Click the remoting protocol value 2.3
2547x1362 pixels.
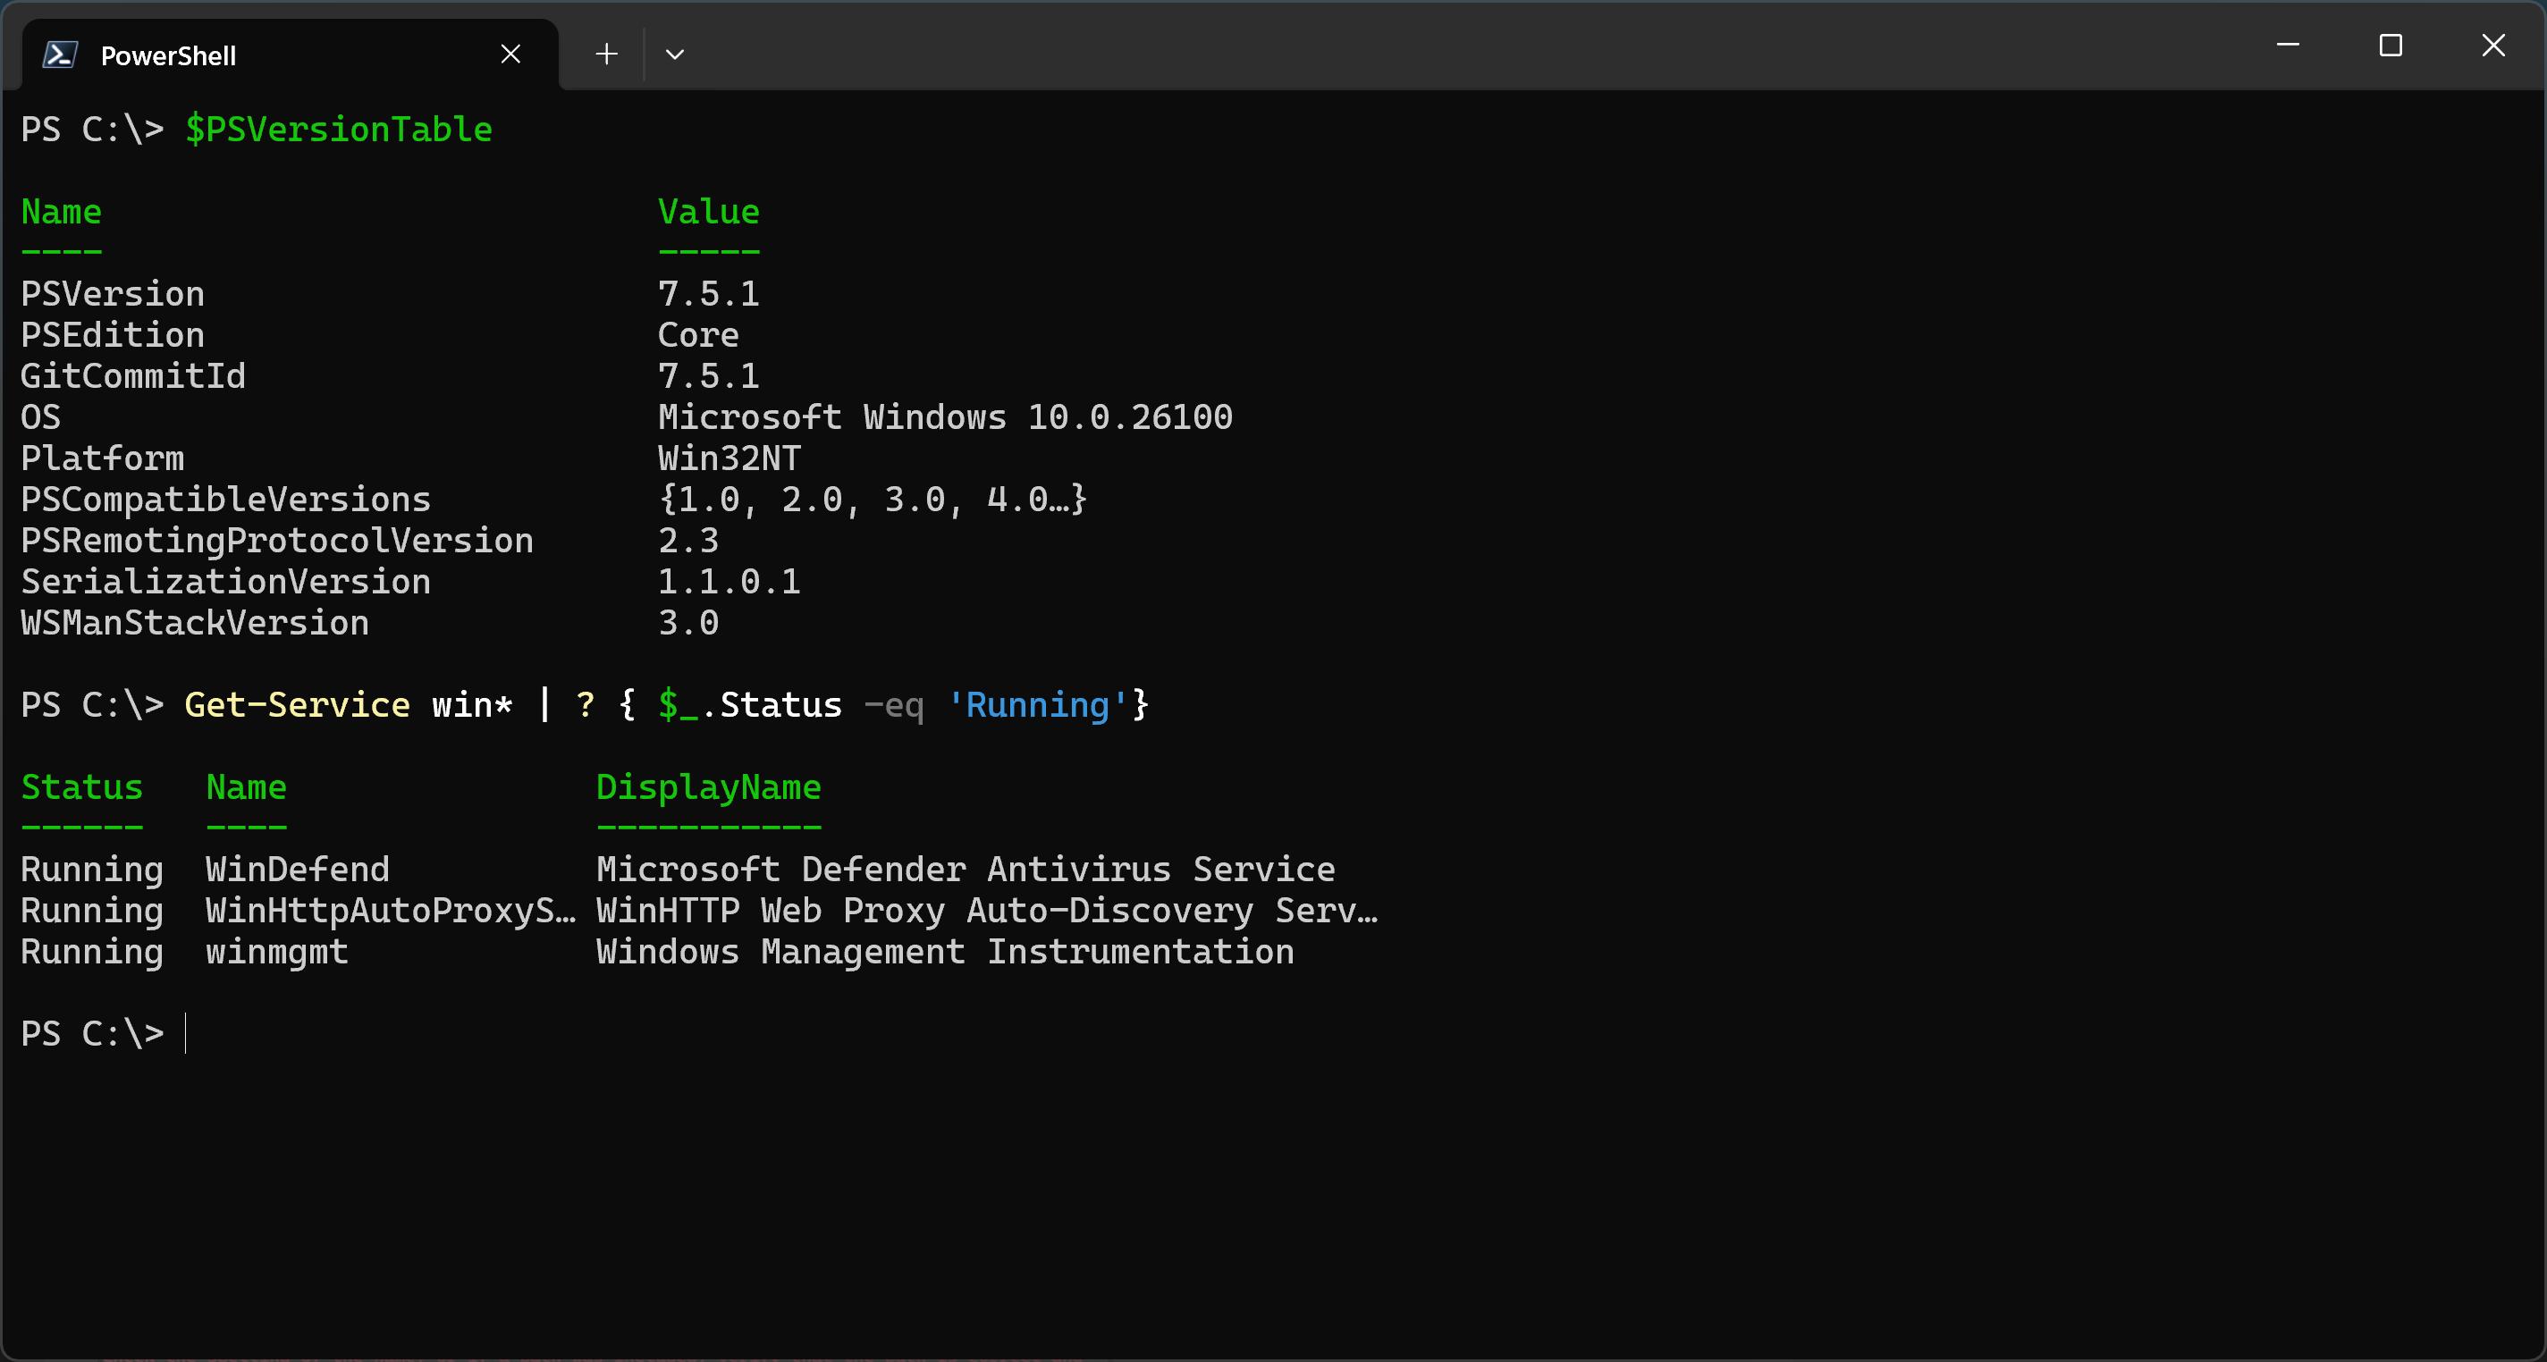[x=689, y=541]
